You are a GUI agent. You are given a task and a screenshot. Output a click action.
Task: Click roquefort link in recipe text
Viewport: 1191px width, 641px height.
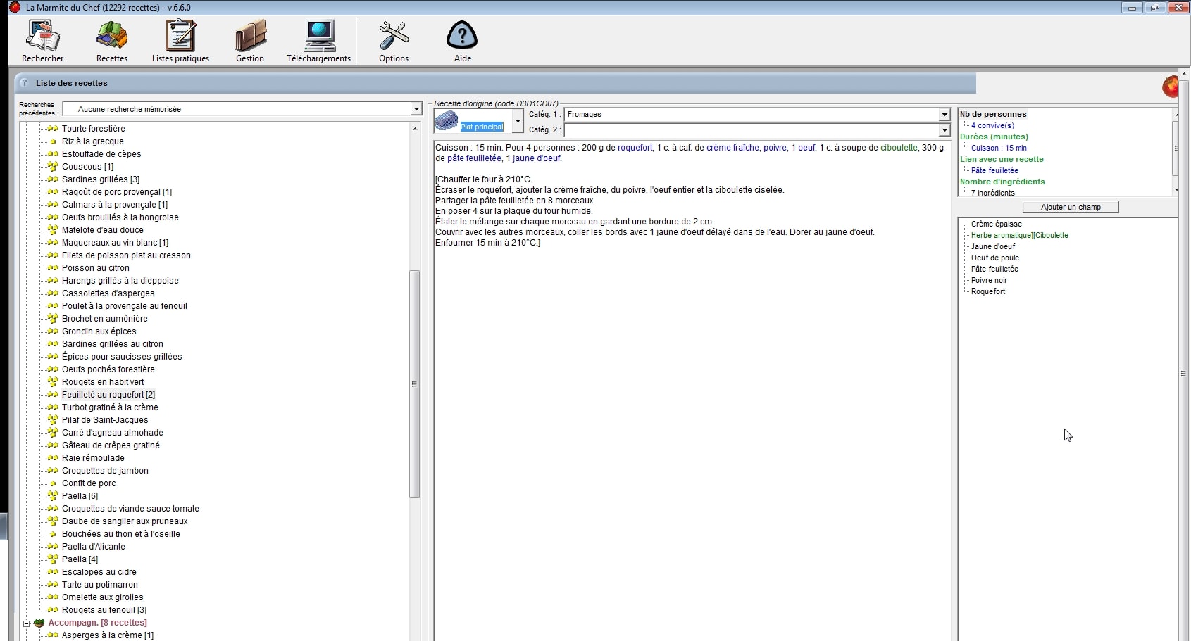pyautogui.click(x=635, y=148)
